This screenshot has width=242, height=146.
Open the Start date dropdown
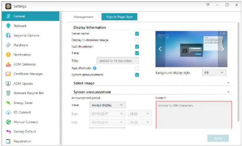[x=107, y=114]
